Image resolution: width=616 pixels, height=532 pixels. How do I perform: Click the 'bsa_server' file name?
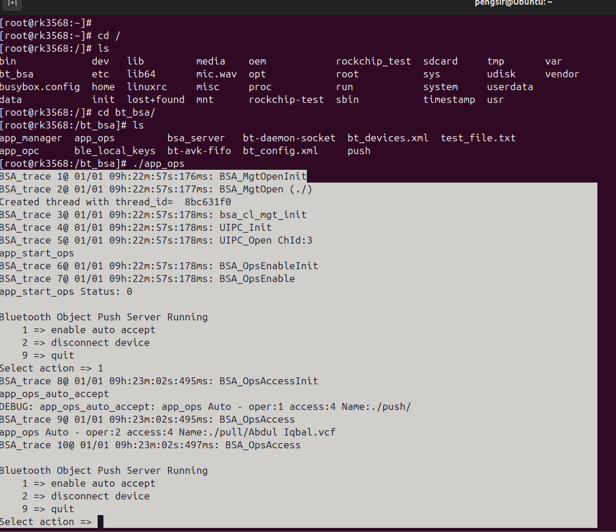click(x=196, y=138)
